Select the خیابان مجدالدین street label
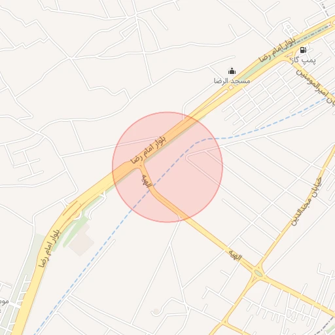This screenshot has height=335, width=335. tap(306, 201)
